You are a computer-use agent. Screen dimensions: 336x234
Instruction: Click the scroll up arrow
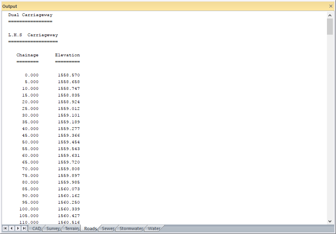pyautogui.click(x=330, y=15)
